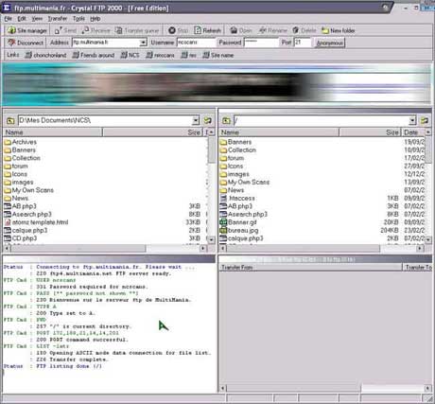Click the Transfer From column header
The image size is (435, 404).
click(x=310, y=268)
